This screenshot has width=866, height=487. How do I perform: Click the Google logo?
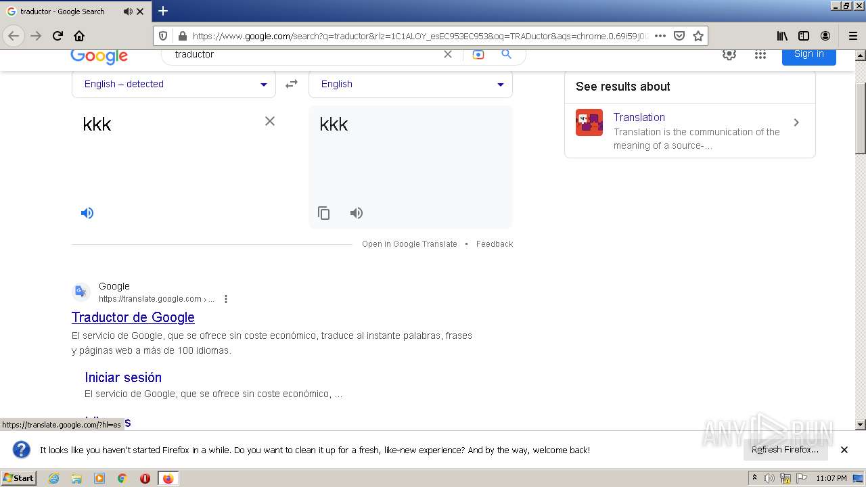pyautogui.click(x=99, y=56)
